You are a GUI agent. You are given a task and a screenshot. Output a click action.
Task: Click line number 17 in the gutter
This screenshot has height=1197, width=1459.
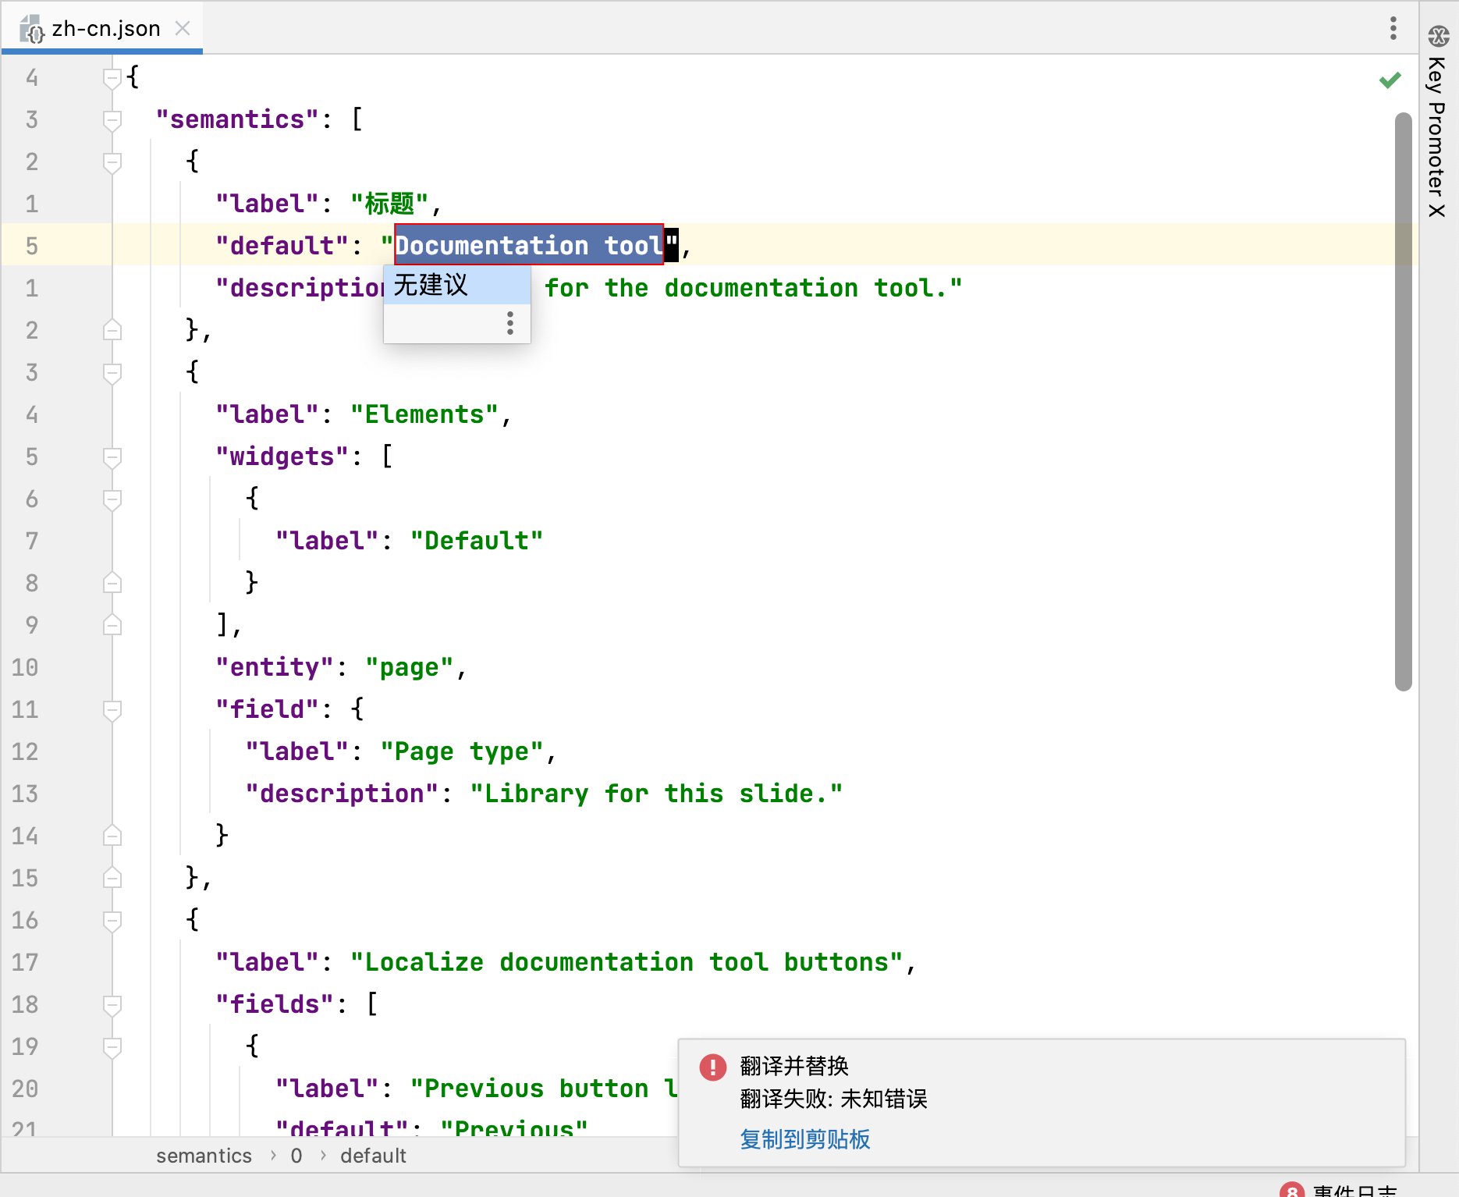point(25,962)
